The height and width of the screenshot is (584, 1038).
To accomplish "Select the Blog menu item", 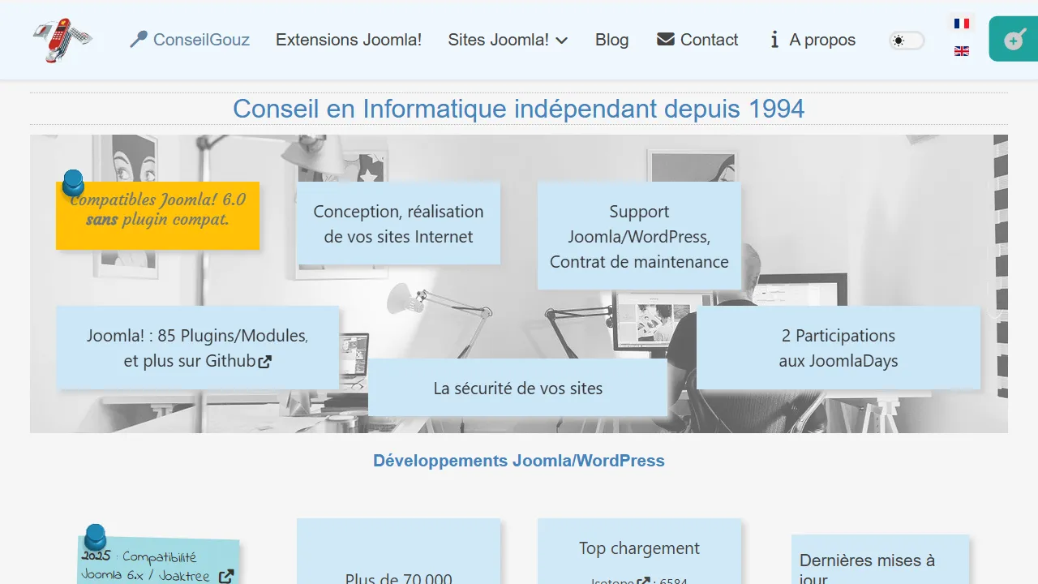I will pyautogui.click(x=611, y=40).
